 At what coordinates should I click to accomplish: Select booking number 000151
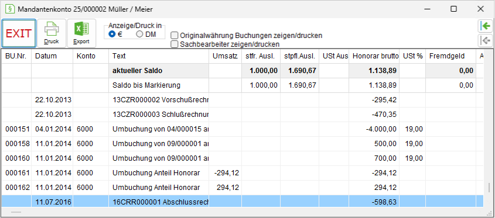[18, 129]
